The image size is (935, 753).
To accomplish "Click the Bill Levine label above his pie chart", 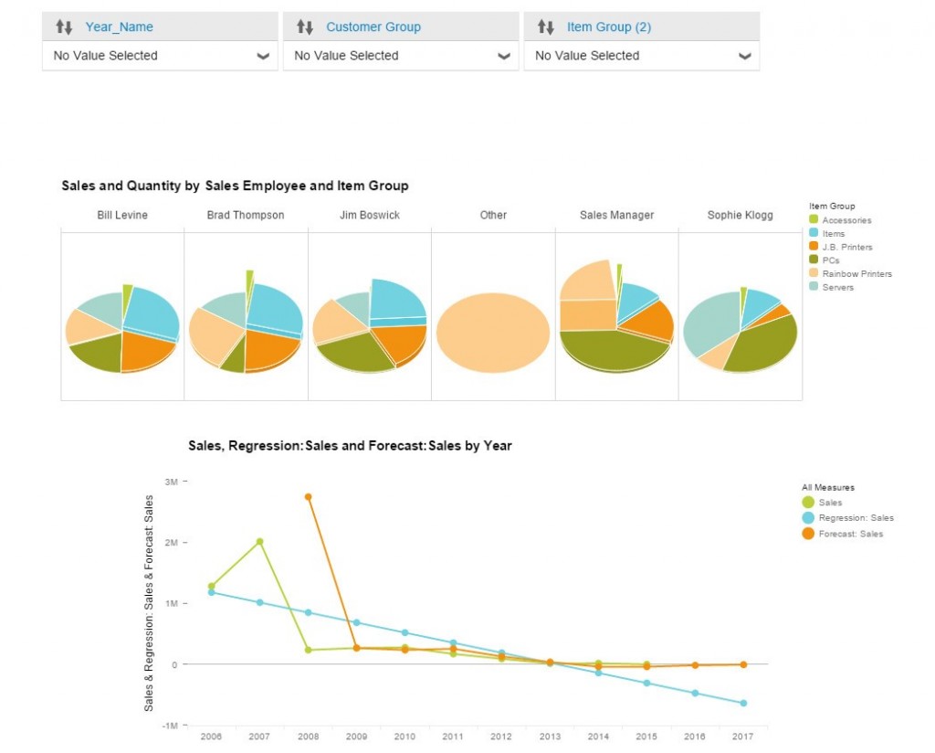I will coord(121,215).
